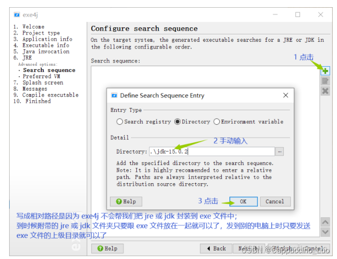Image resolution: width=337 pixels, height=259 pixels.
Task: Go to step 3 Application info
Action: click(x=43, y=39)
